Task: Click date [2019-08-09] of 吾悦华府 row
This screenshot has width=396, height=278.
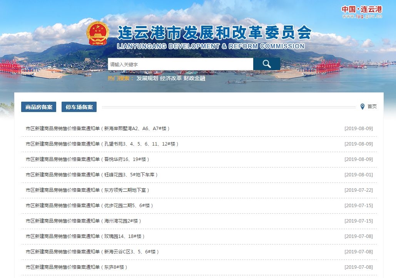Action: tap(359, 159)
